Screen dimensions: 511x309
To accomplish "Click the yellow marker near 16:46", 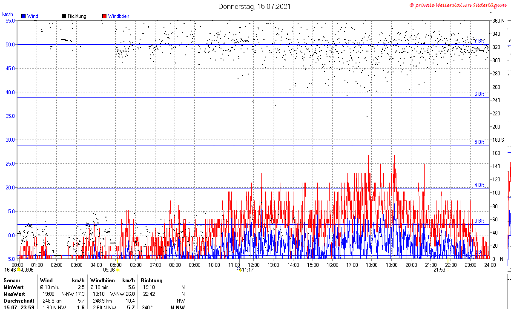I will (x=18, y=269).
